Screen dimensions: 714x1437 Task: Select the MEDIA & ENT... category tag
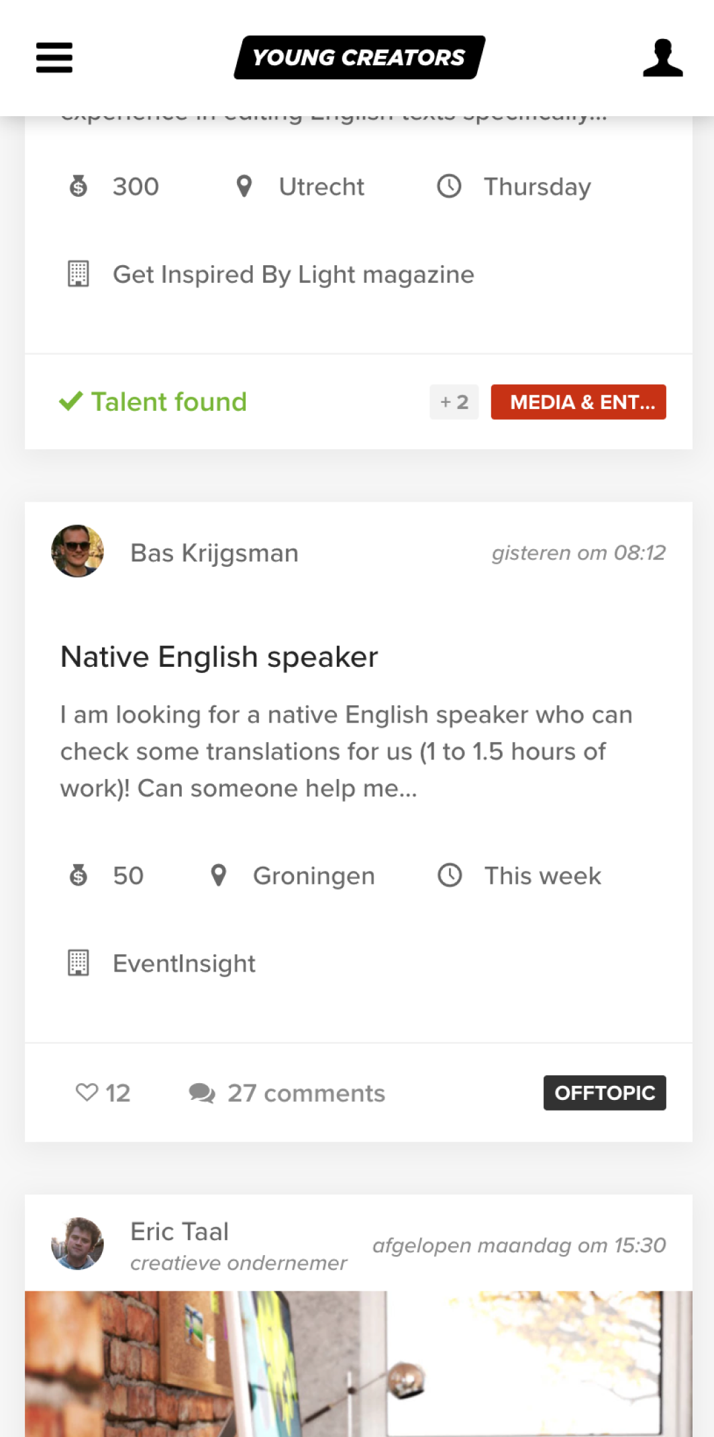point(578,402)
